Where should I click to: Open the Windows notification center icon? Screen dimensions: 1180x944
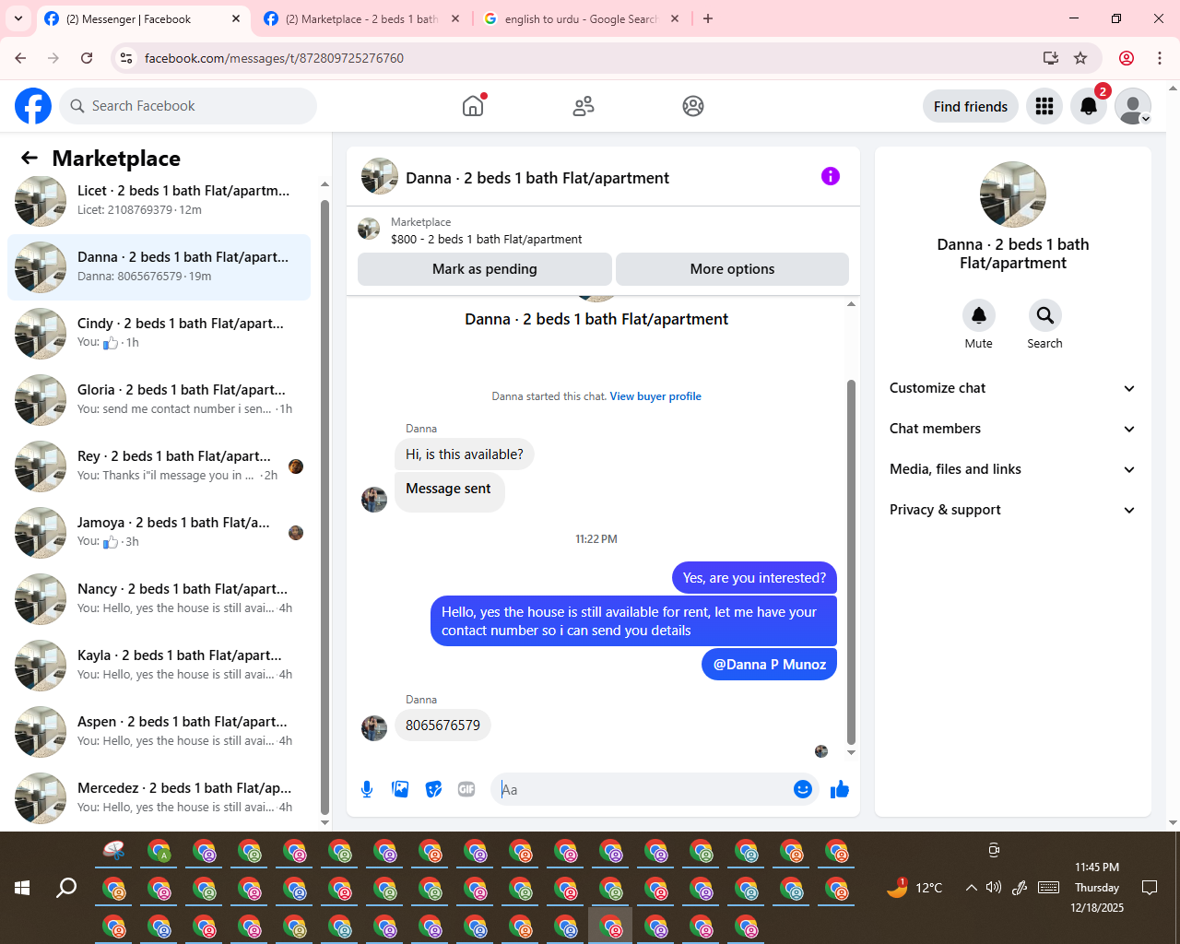click(x=1150, y=888)
